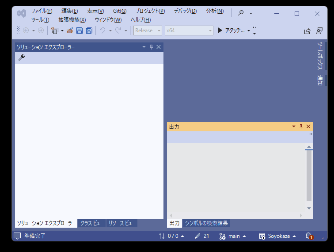Image resolution: width=334 pixels, height=252 pixels.
Task: Open the 拡張機能(X) menu
Action: coord(72,20)
